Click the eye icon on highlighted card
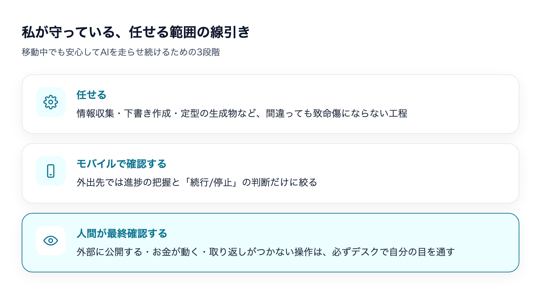This screenshot has width=541, height=294. point(51,241)
